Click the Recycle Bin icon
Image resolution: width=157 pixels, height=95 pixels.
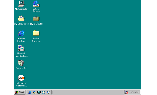click(x=21, y=63)
